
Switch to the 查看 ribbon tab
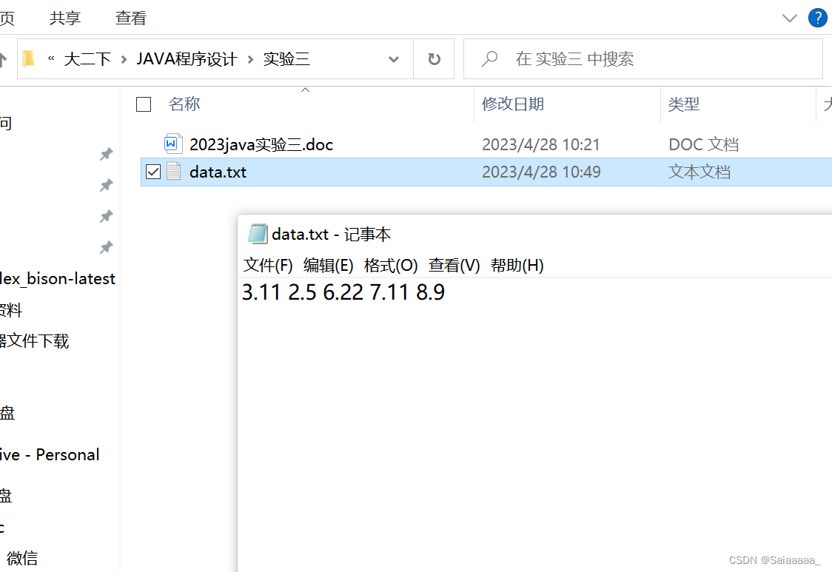[x=130, y=18]
